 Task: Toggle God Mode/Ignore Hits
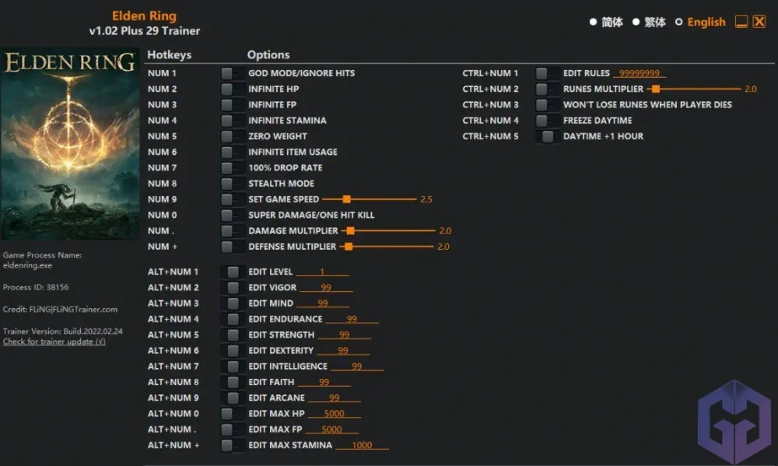(x=228, y=73)
